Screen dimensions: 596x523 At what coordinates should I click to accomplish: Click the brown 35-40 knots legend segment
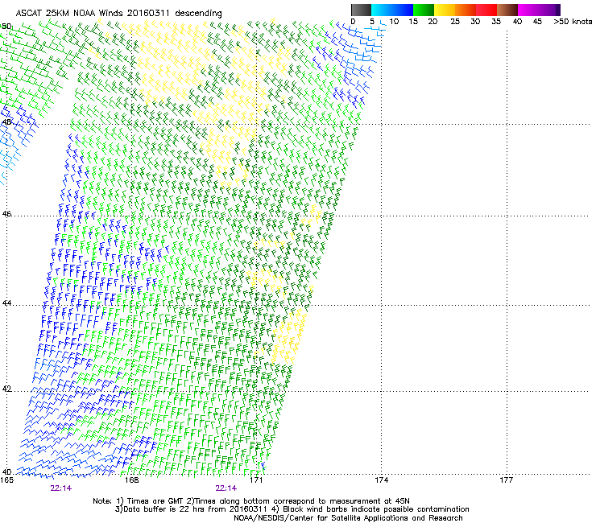click(507, 10)
